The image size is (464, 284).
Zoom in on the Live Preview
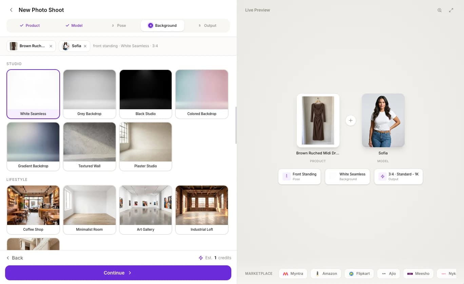coord(440,10)
